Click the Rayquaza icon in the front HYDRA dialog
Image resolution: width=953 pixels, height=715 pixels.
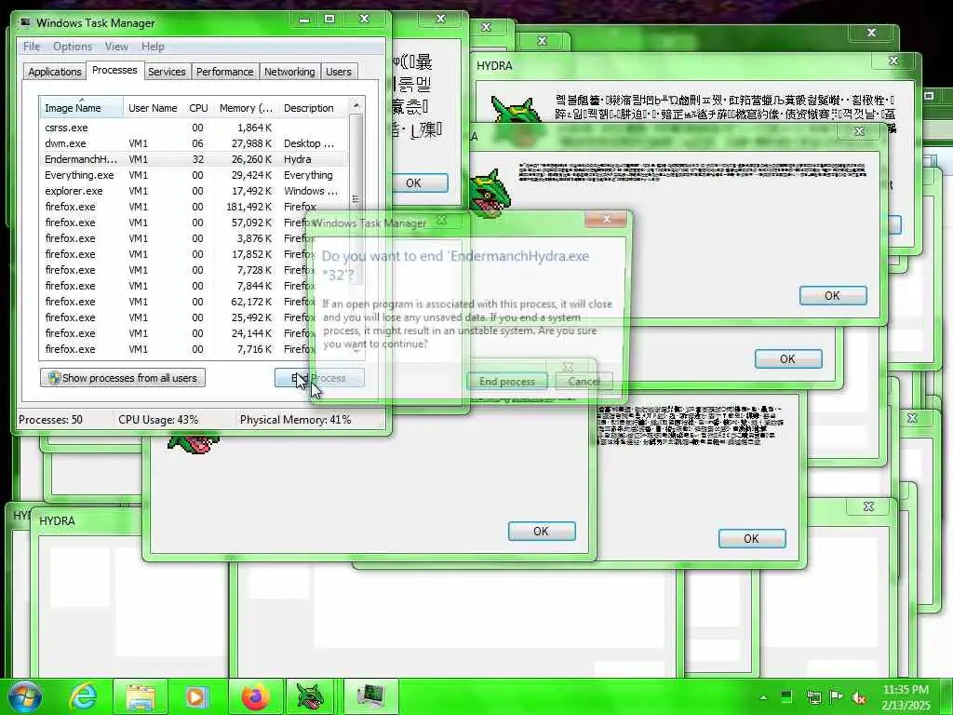[490, 194]
